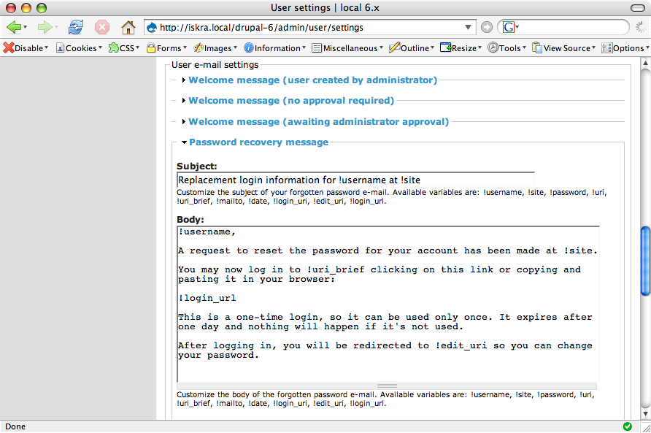The width and height of the screenshot is (651, 433).
Task: Click the Forward arrow button
Action: pos(45,28)
